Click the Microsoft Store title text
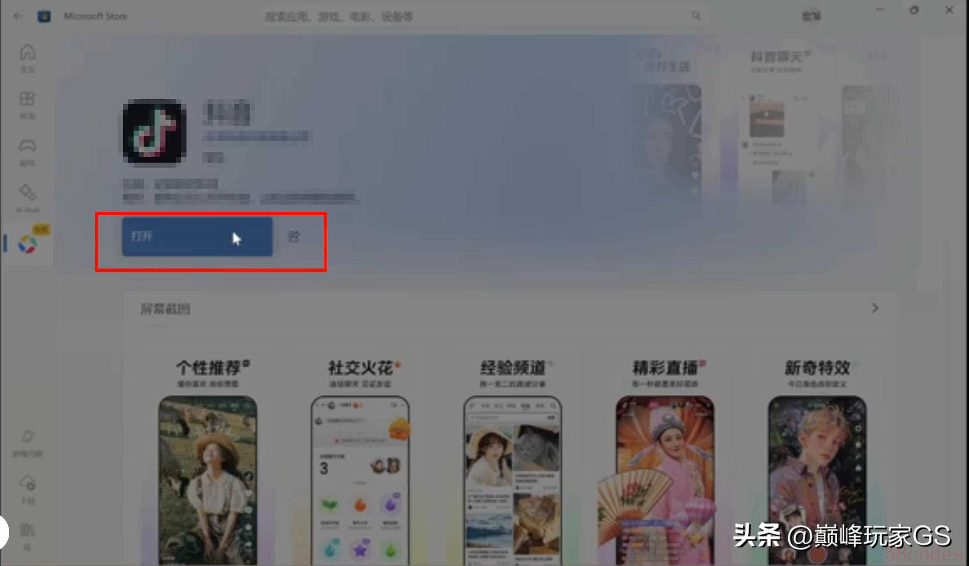Image resolution: width=969 pixels, height=566 pixels. point(95,16)
